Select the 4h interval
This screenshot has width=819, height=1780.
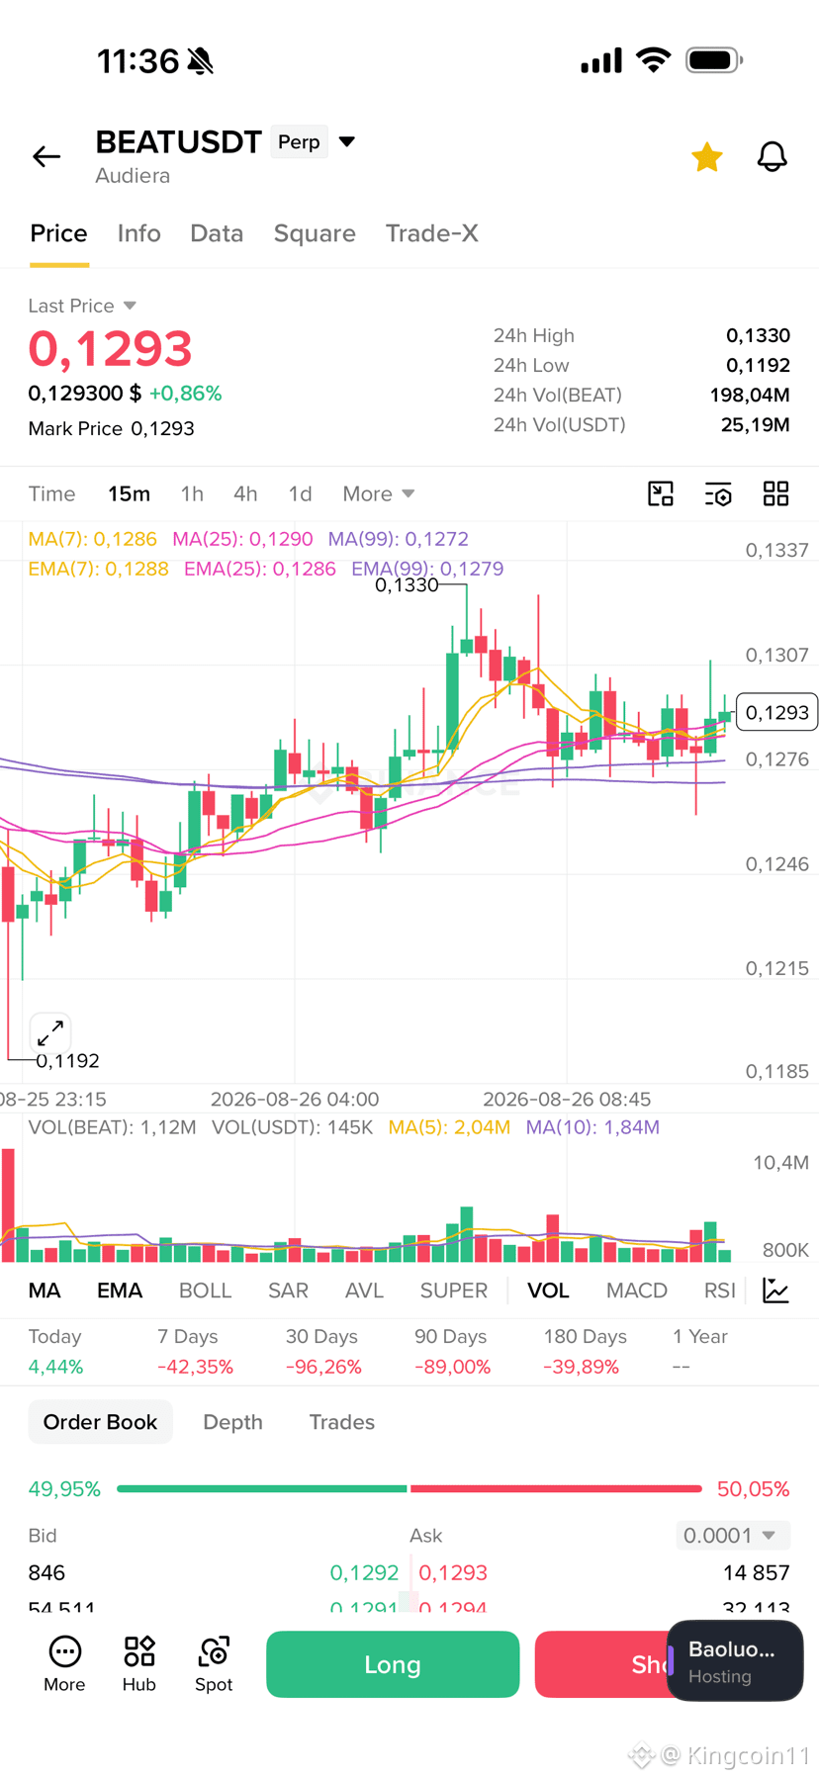245,493
